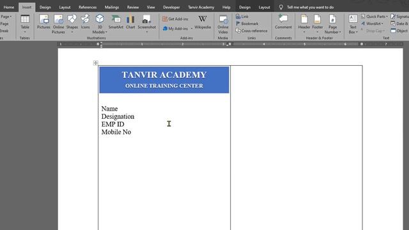The height and width of the screenshot is (230, 409).
Task: Open Quick Parts menu
Action: click(374, 17)
